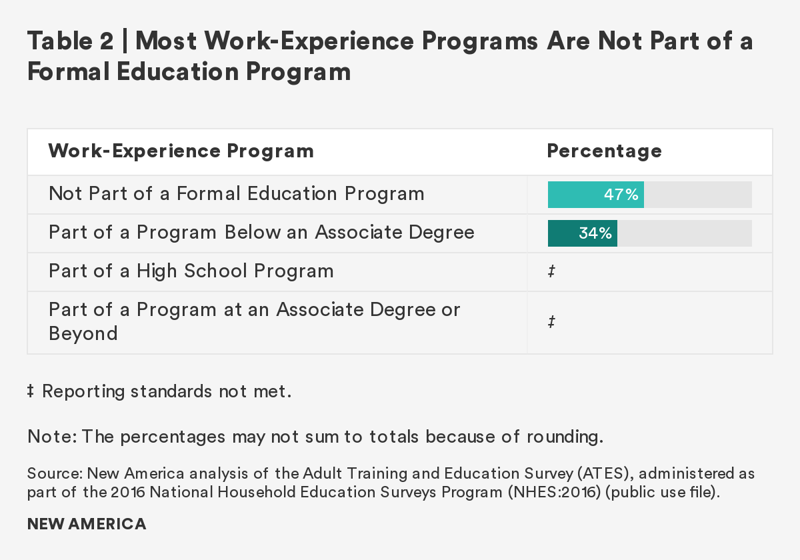Screen dimensions: 800x560
Task: Click the gray unfilled part of the 47% bar
Action: click(697, 195)
